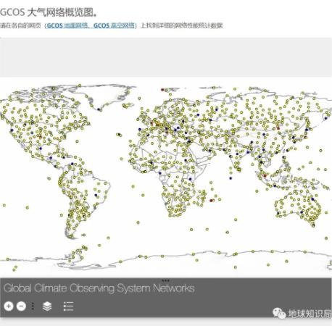Zoom in on the map with plus button

[x=9, y=306]
